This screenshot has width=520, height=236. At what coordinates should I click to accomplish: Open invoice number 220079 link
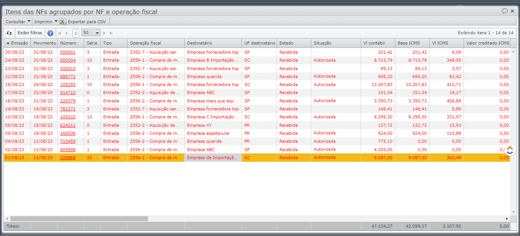coord(68,101)
